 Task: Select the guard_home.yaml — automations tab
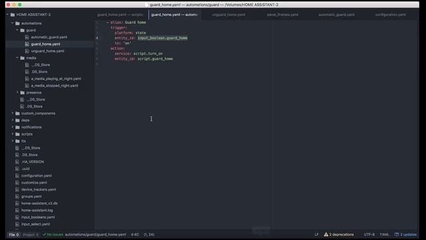(174, 15)
